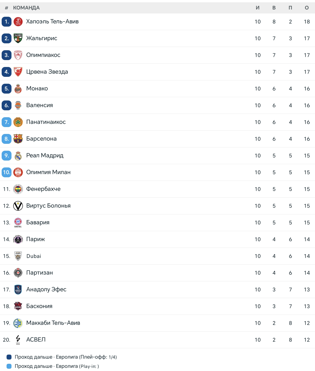Open the Barcelona club crest
The width and height of the screenshot is (315, 371).
(x=18, y=139)
